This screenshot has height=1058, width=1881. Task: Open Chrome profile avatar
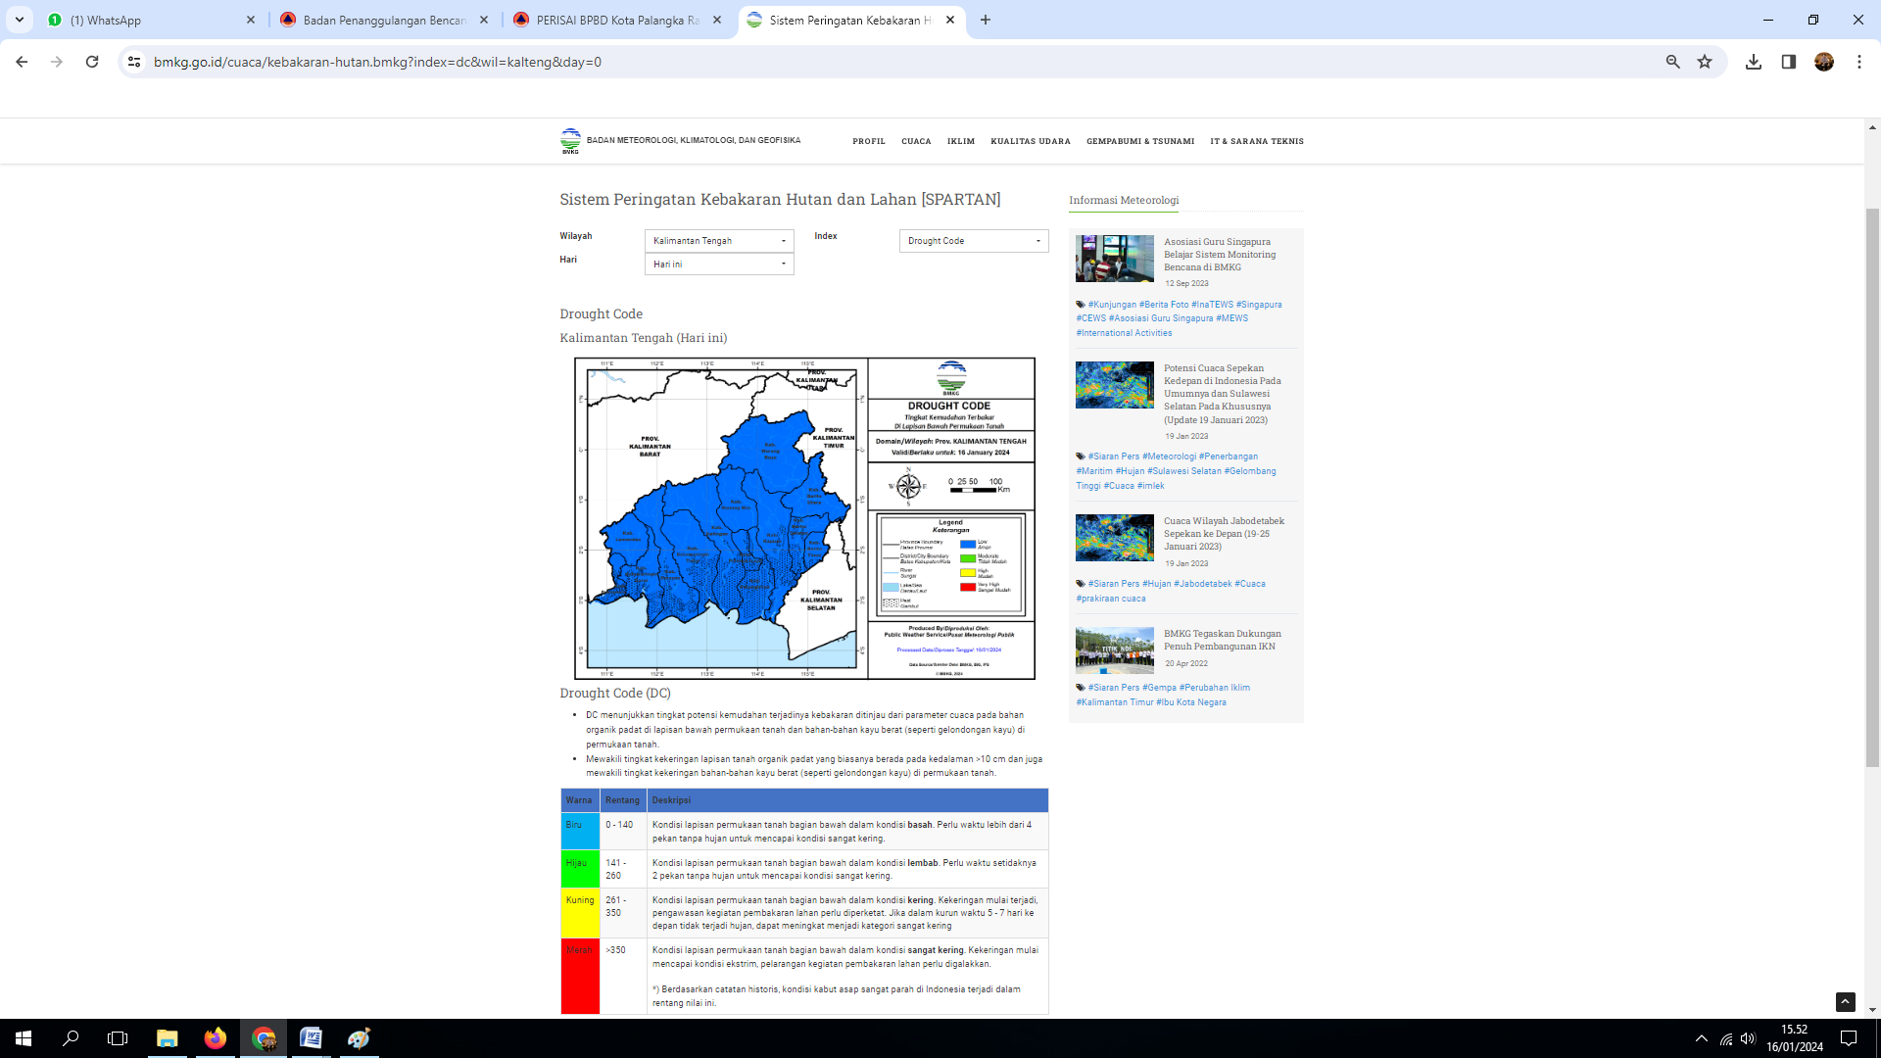point(1824,62)
